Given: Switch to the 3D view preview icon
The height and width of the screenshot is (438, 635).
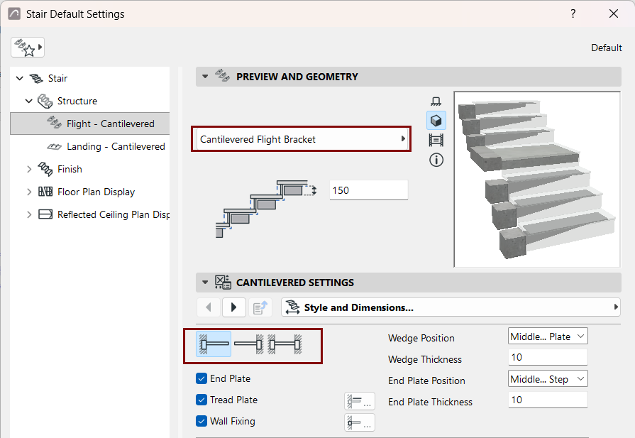Looking at the screenshot, I should click(436, 121).
